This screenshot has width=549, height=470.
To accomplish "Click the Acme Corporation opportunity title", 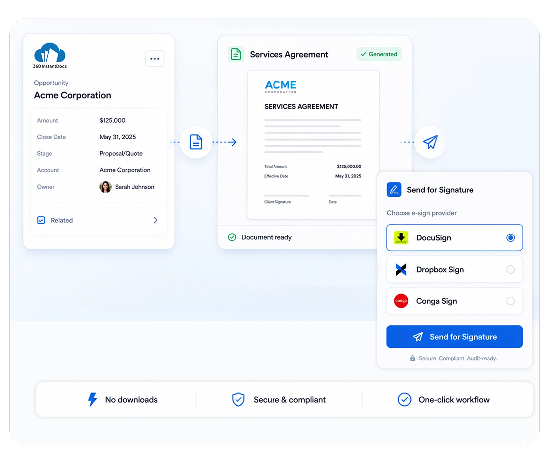I will 72,95.
